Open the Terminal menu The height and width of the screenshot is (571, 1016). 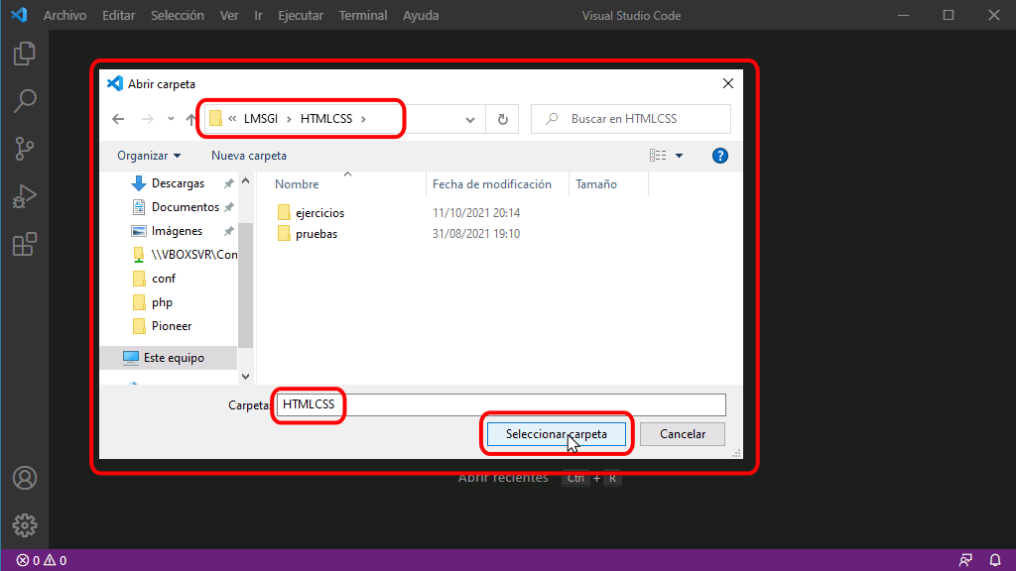363,15
